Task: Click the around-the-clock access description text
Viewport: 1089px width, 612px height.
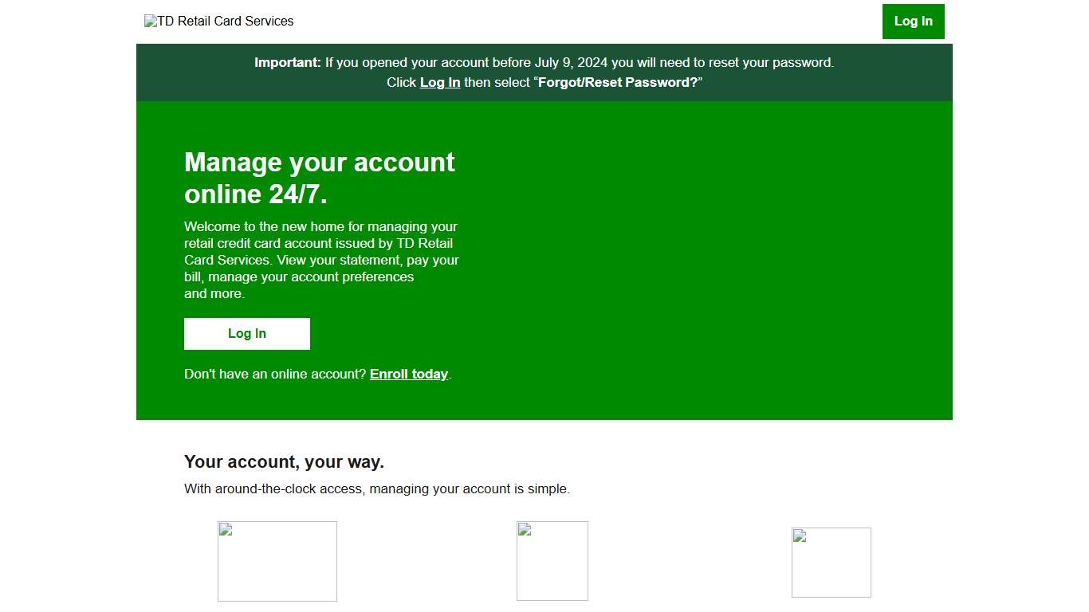Action: [x=377, y=488]
